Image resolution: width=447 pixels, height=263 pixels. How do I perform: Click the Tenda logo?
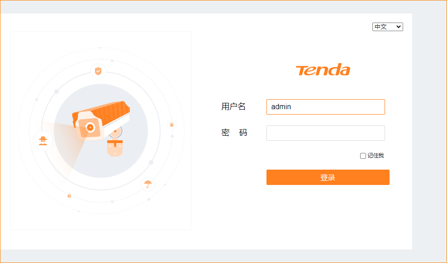tap(323, 69)
